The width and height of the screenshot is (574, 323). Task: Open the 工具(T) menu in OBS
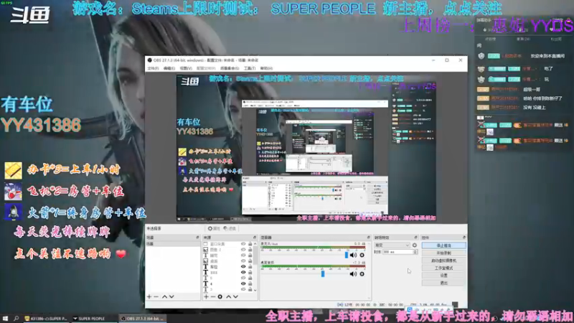click(x=250, y=68)
